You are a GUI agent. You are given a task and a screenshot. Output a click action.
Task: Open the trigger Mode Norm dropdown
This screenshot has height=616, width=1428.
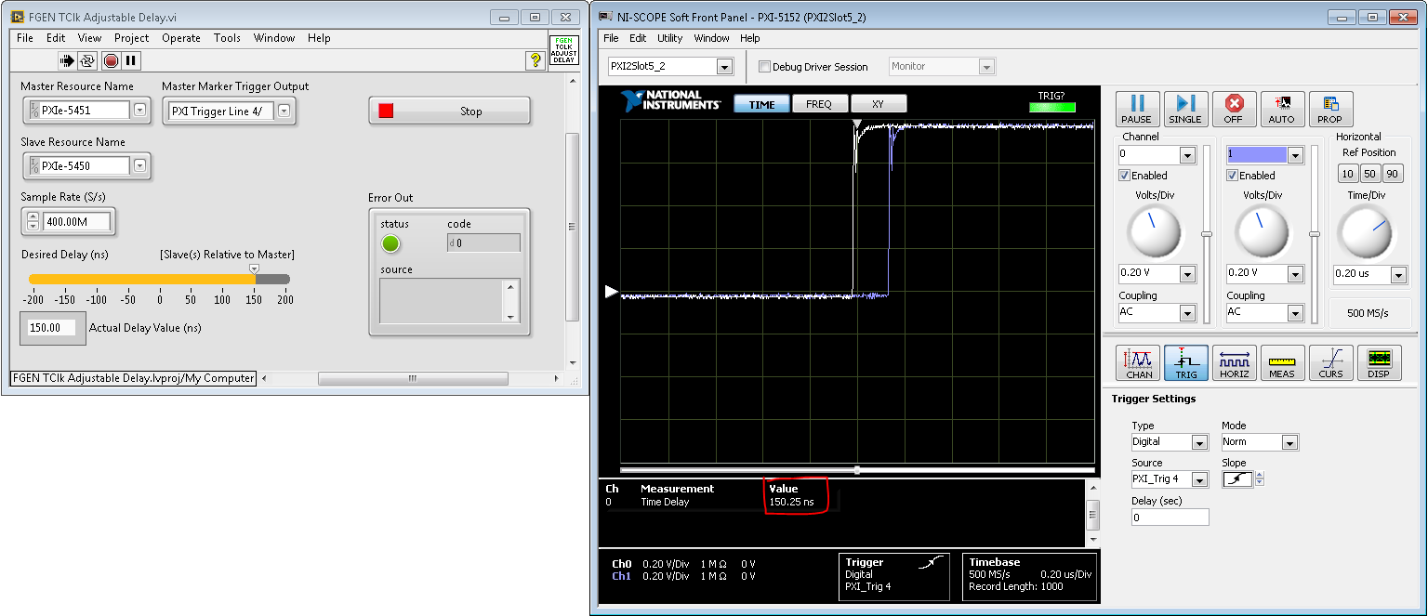tap(1289, 442)
